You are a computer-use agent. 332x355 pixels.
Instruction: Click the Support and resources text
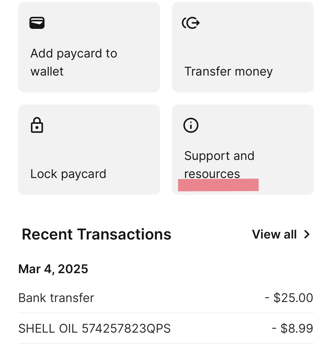click(x=219, y=164)
